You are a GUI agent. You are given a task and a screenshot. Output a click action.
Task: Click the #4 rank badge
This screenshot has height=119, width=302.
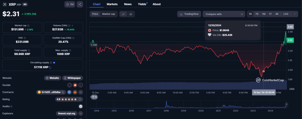click(25, 4)
